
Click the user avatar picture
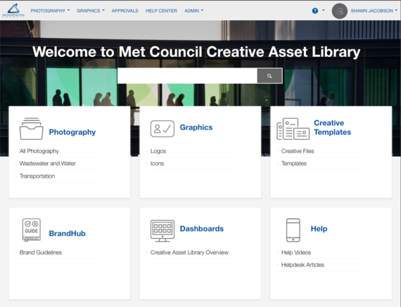tap(339, 11)
